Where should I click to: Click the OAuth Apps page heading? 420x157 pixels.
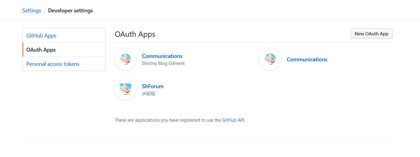tap(135, 34)
